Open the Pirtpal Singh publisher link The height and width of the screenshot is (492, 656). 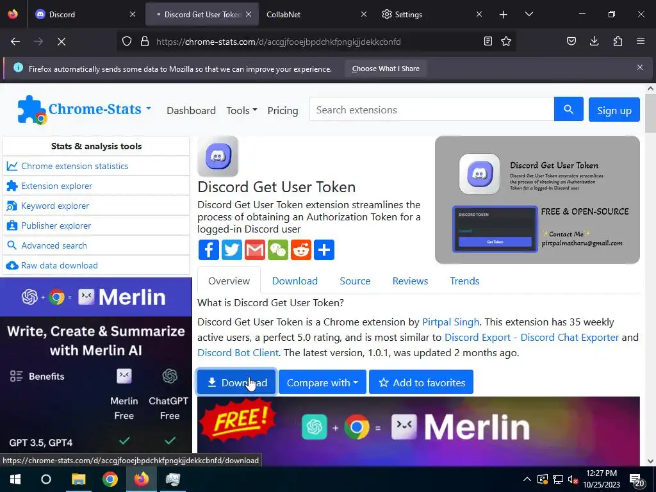450,322
